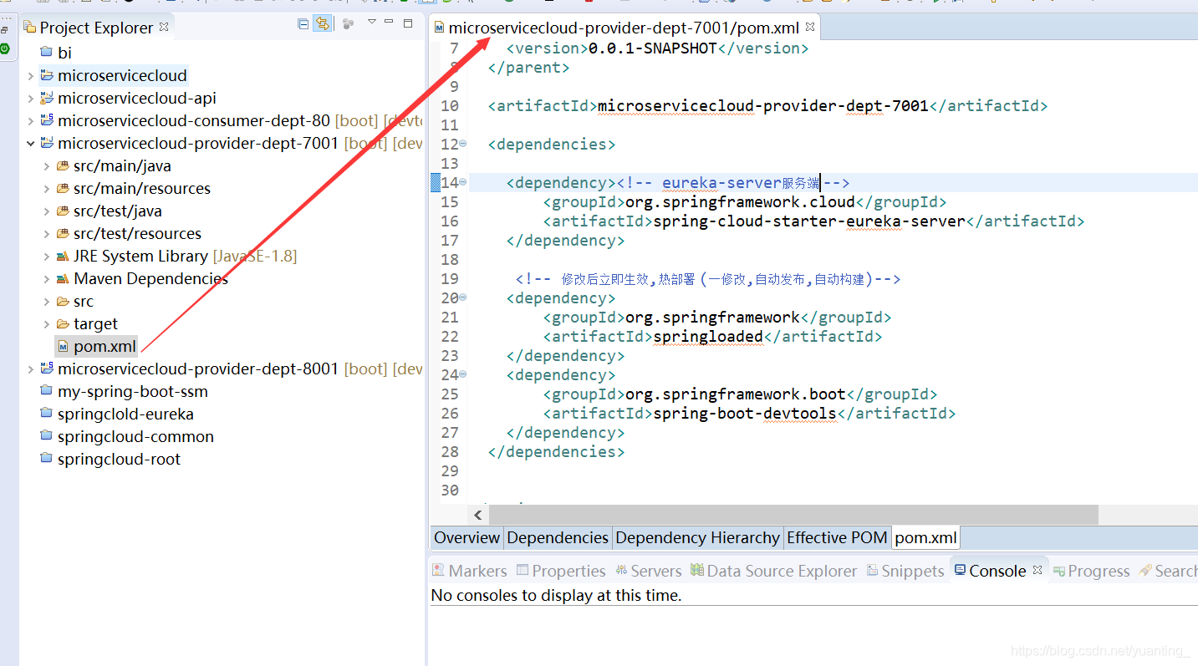The width and height of the screenshot is (1198, 666).
Task: Click the pom.xml file icon in tree
Action: [x=64, y=347]
